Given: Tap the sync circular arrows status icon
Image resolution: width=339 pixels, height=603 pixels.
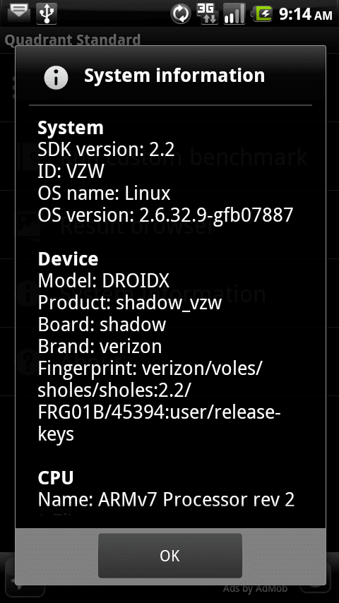Looking at the screenshot, I should click(x=181, y=14).
